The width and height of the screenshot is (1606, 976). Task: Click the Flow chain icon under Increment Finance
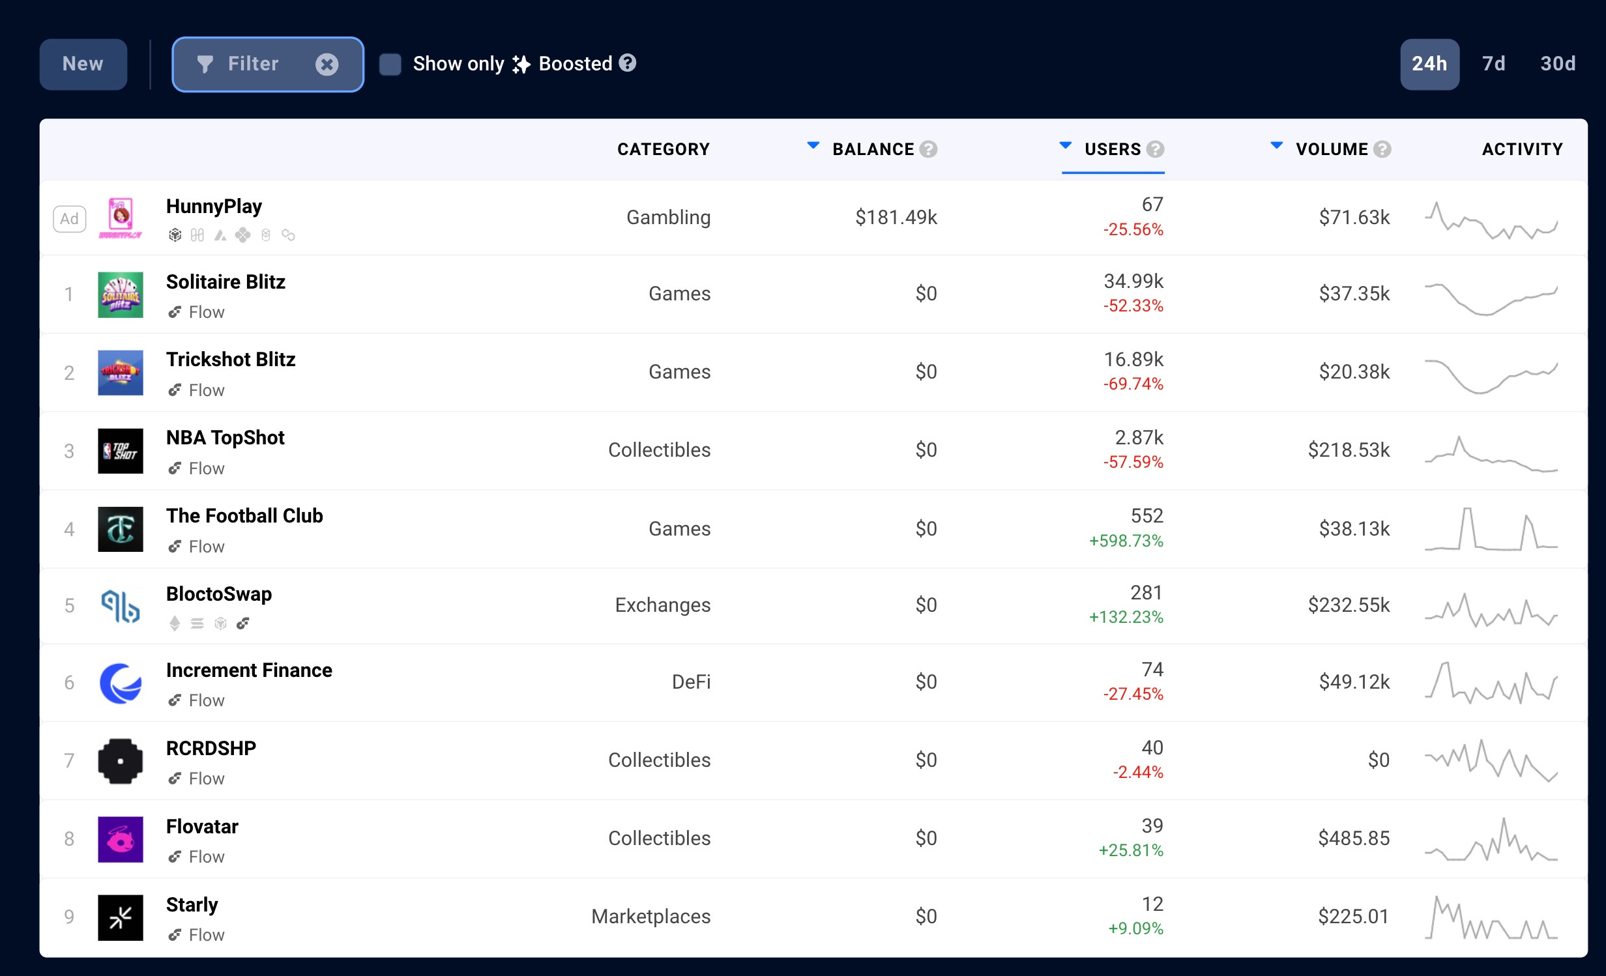pyautogui.click(x=175, y=700)
